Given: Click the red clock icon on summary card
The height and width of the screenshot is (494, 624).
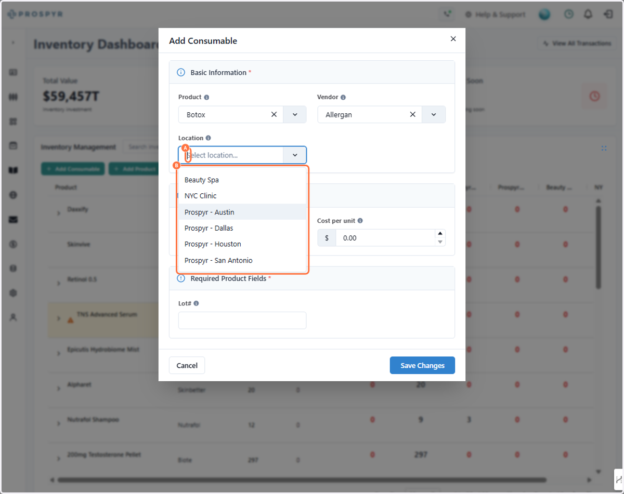Looking at the screenshot, I should click(595, 96).
